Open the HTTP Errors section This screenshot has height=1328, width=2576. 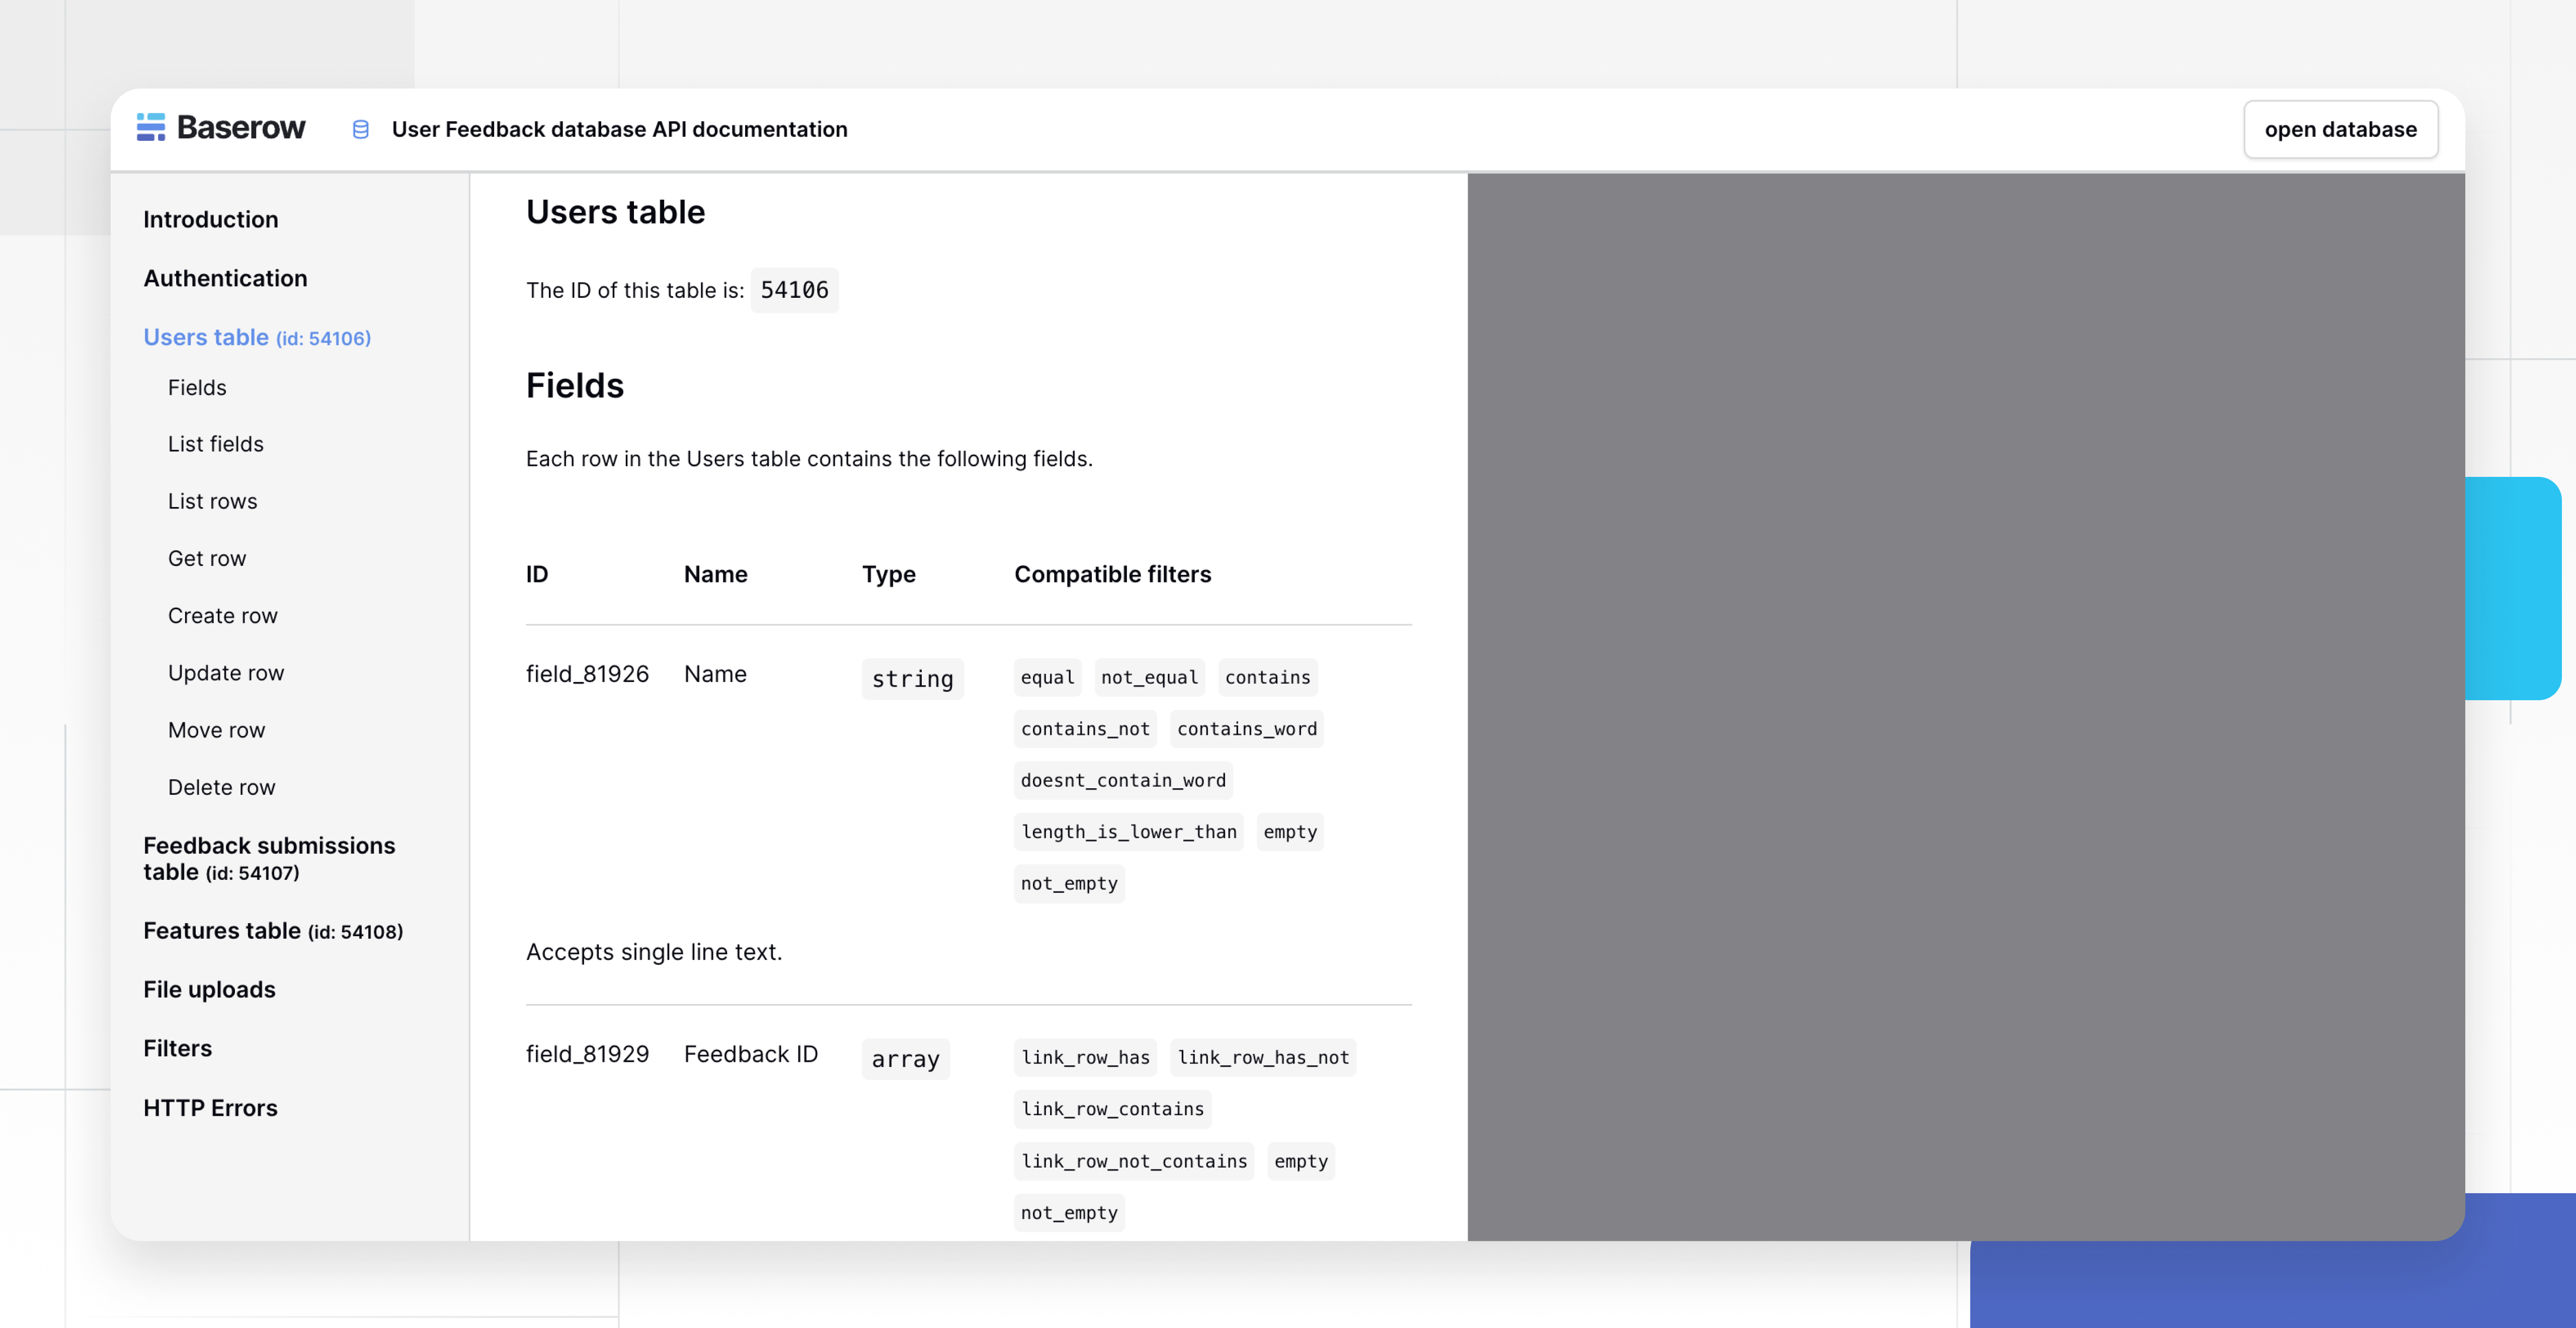click(x=210, y=1108)
